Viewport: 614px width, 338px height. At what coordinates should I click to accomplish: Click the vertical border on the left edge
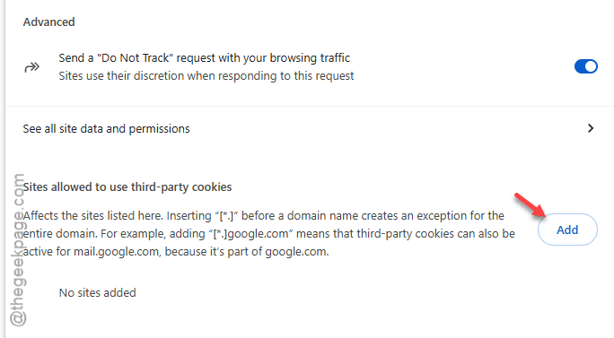(4, 169)
